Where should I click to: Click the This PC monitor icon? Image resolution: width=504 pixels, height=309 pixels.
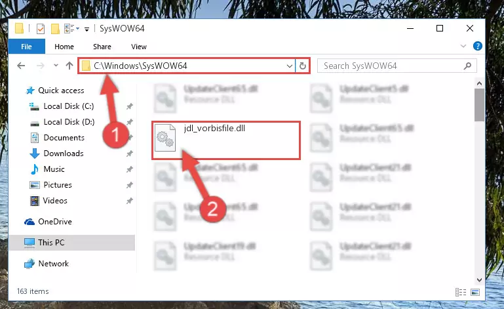point(29,243)
